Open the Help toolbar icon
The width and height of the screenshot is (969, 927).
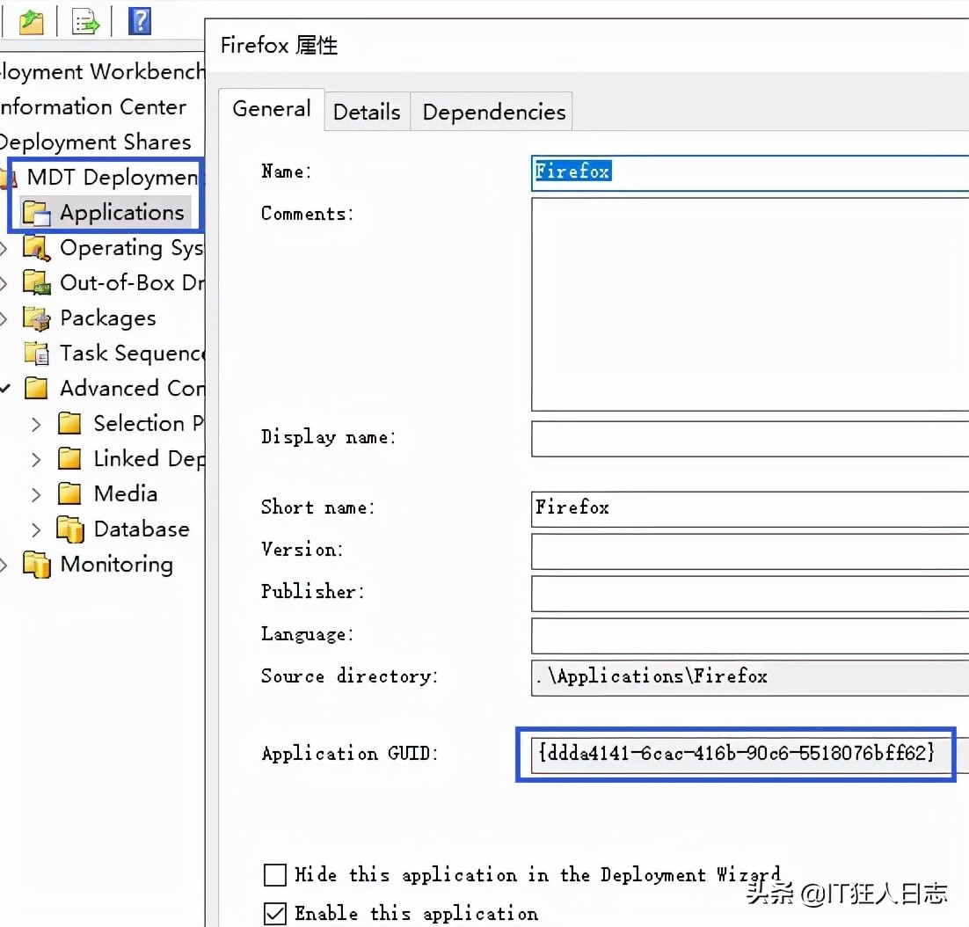[140, 22]
